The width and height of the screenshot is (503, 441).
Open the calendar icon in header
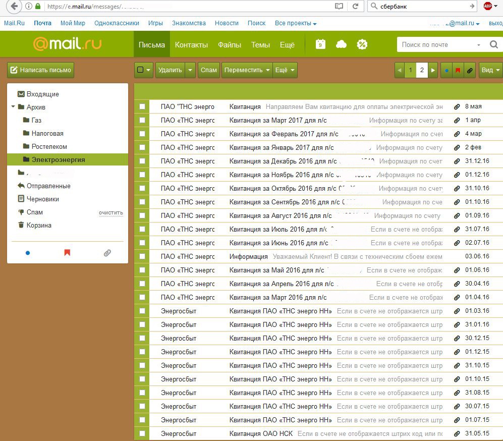(x=320, y=44)
